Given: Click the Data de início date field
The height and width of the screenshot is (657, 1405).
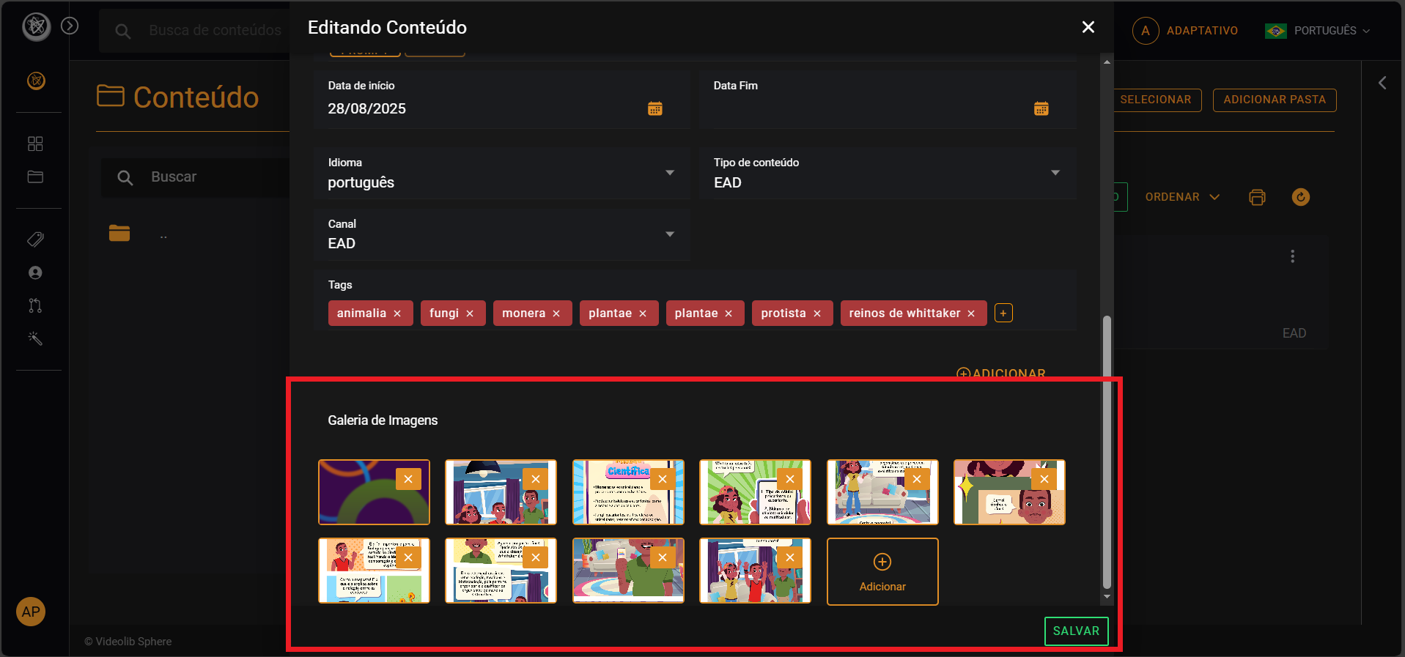Looking at the screenshot, I should (x=501, y=100).
